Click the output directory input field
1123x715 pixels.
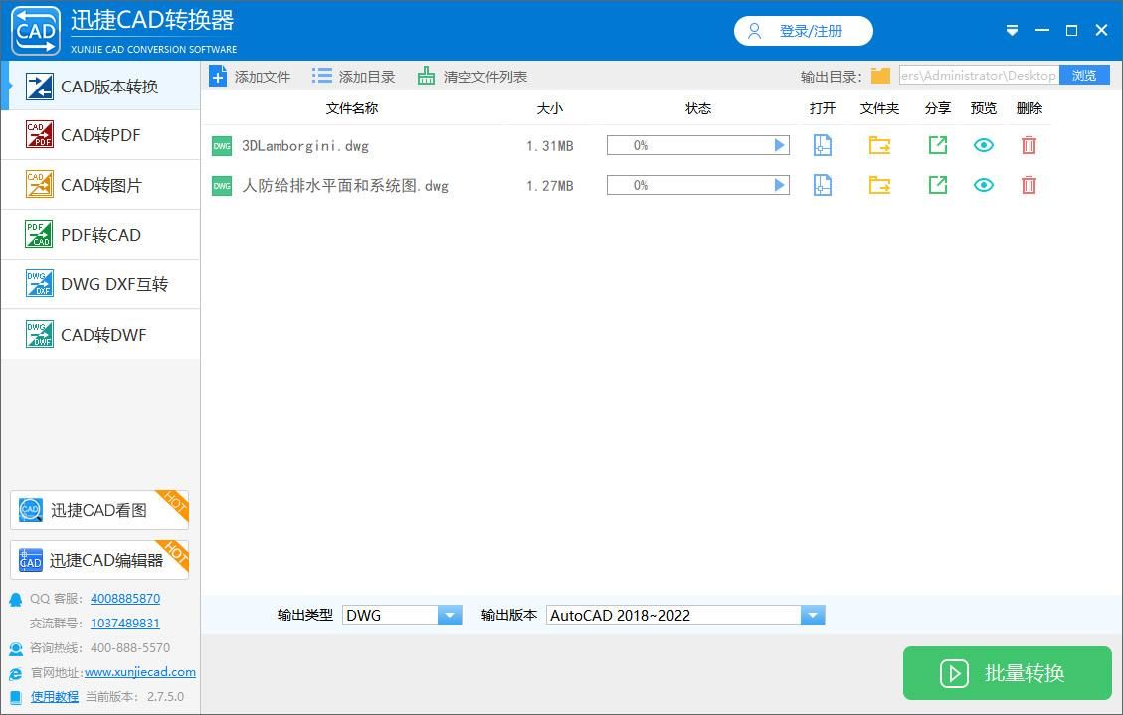coord(978,75)
